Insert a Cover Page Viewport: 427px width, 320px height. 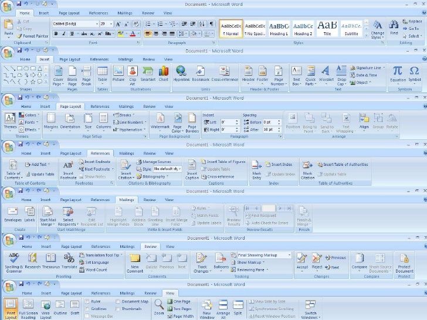point(58,76)
